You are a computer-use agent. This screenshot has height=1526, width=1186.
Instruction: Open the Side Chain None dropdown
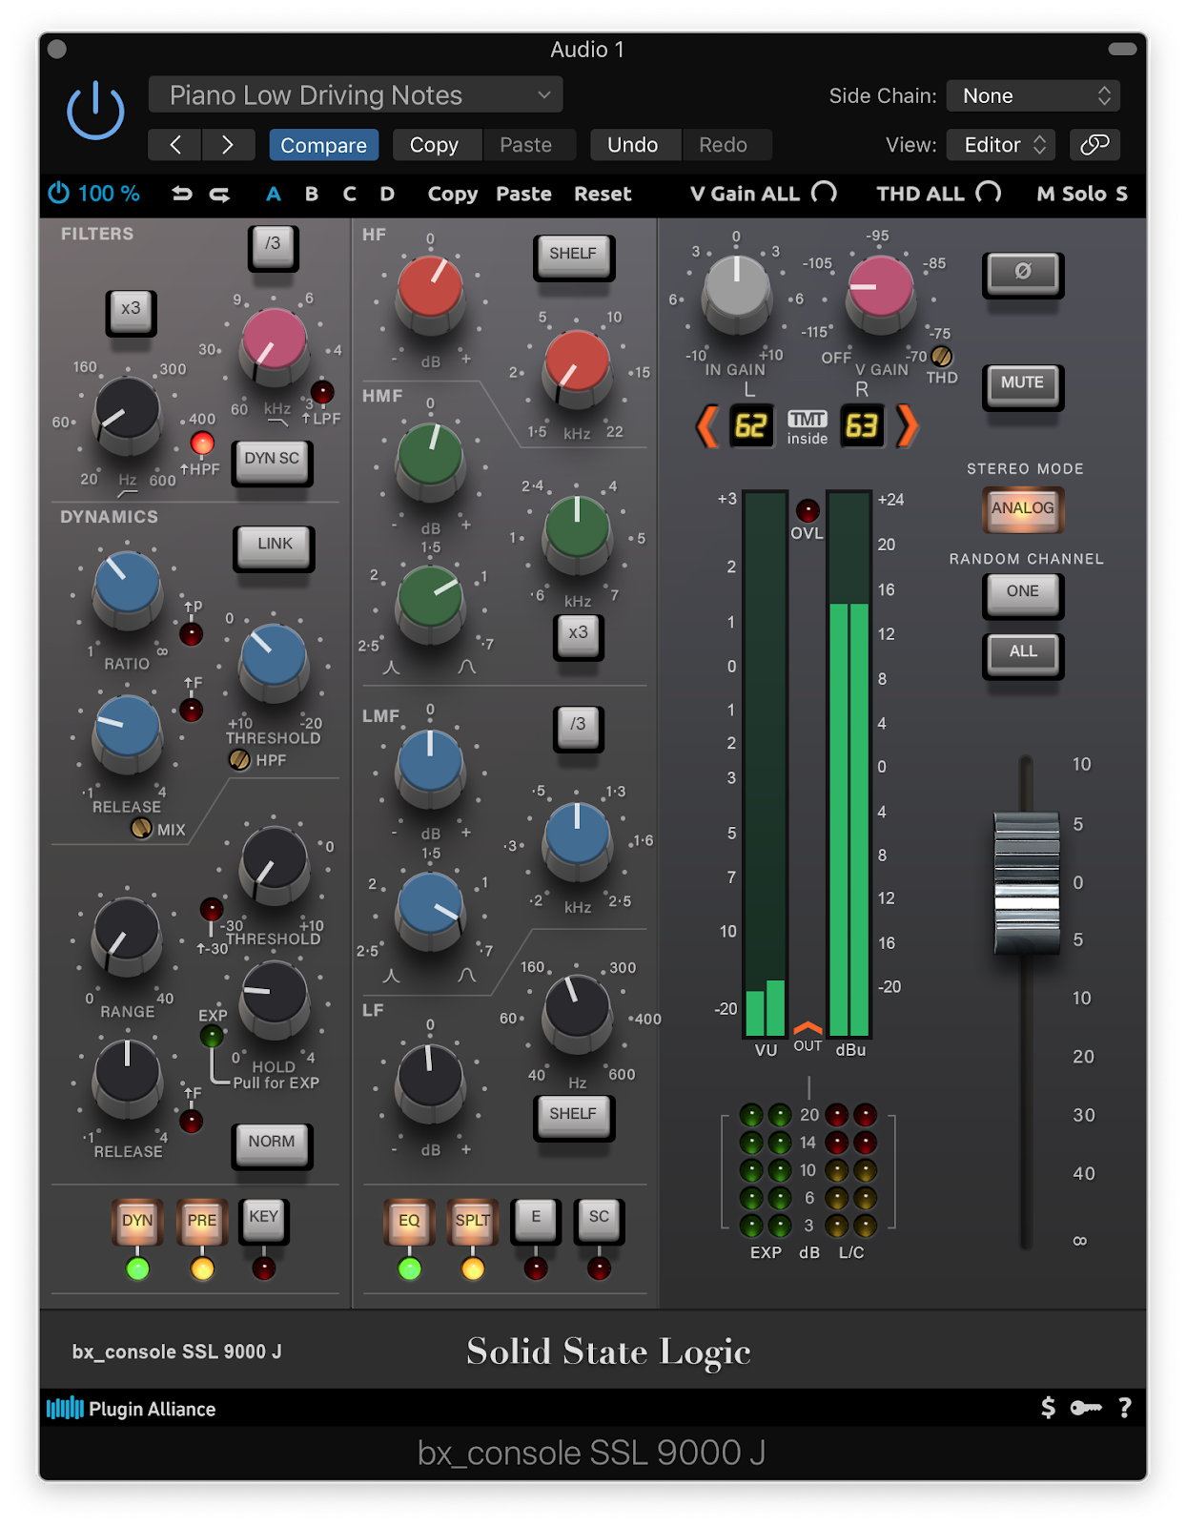point(1033,95)
